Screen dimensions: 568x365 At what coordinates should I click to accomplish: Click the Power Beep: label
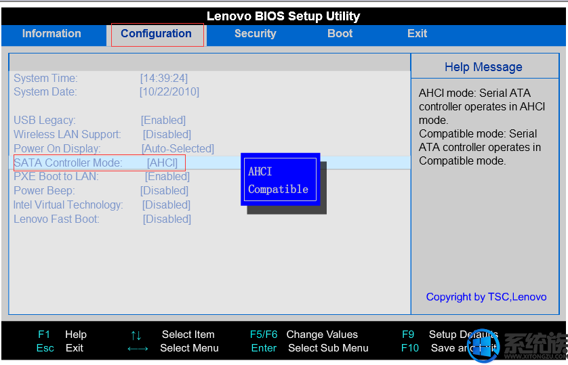pos(44,191)
